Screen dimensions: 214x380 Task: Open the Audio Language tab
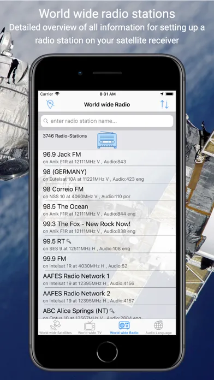tap(158, 327)
